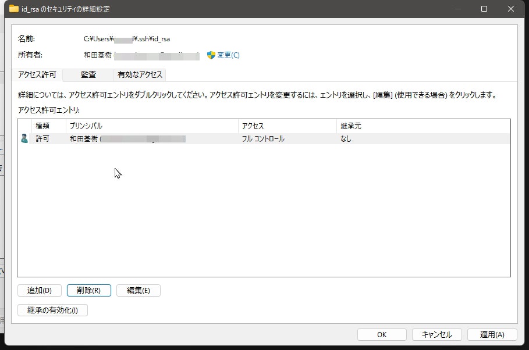Click the なし inherited-from value
Viewport: 529px width, 350px height.
pyautogui.click(x=346, y=138)
